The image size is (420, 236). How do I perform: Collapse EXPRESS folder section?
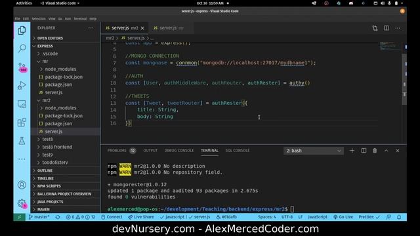[x=66, y=46]
